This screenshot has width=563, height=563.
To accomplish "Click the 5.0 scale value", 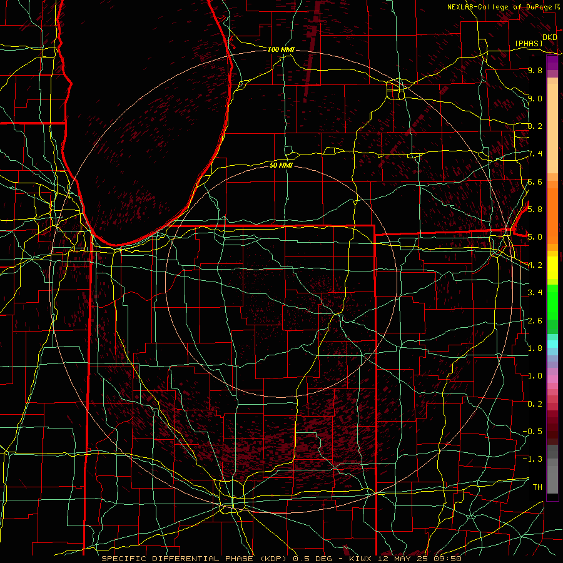I will click(535, 237).
